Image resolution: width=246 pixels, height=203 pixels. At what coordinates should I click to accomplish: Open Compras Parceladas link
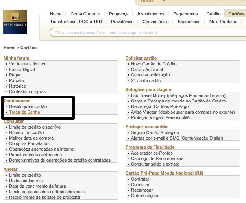point(29,143)
